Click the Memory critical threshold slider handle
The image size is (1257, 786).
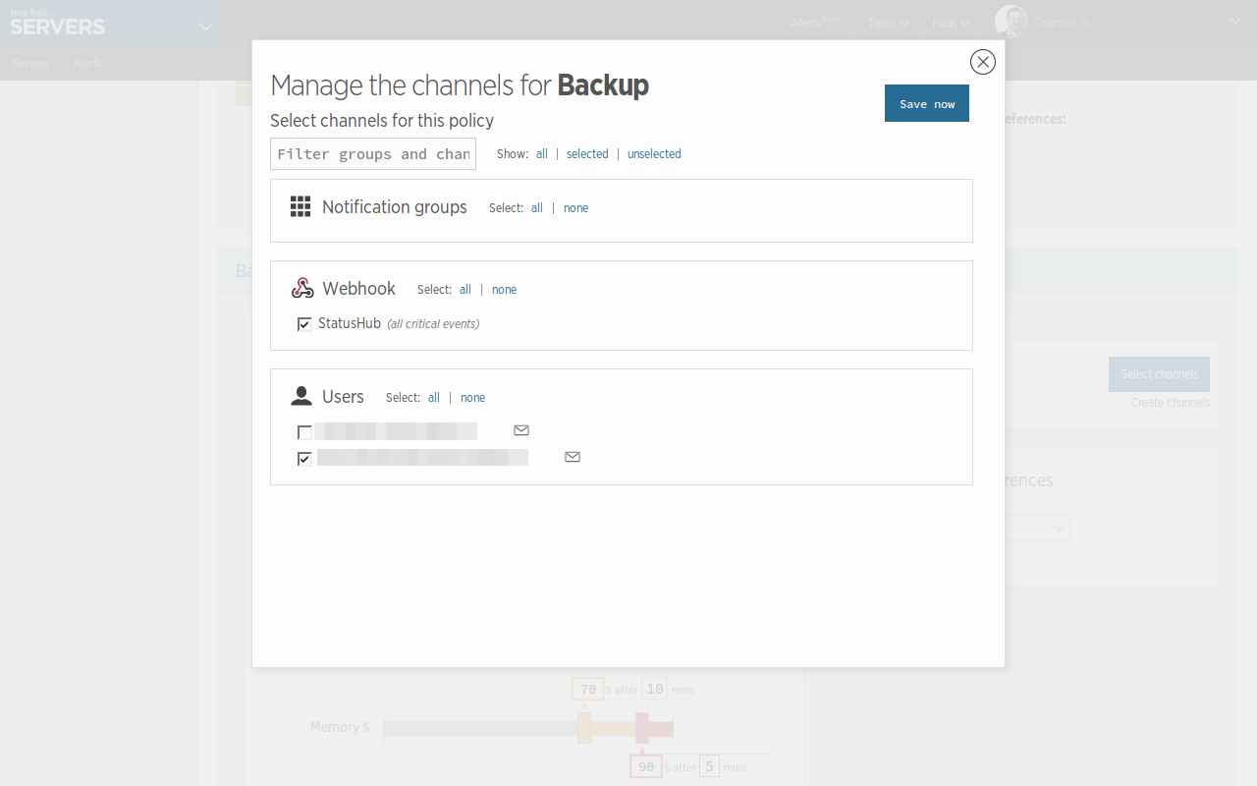tap(642, 728)
